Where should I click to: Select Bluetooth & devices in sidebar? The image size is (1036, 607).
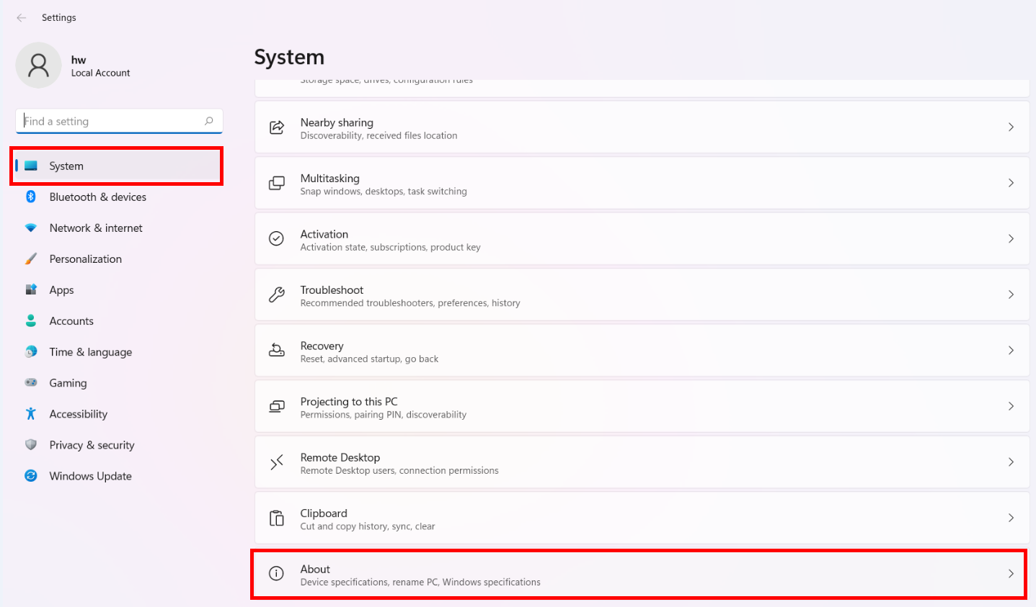point(98,197)
